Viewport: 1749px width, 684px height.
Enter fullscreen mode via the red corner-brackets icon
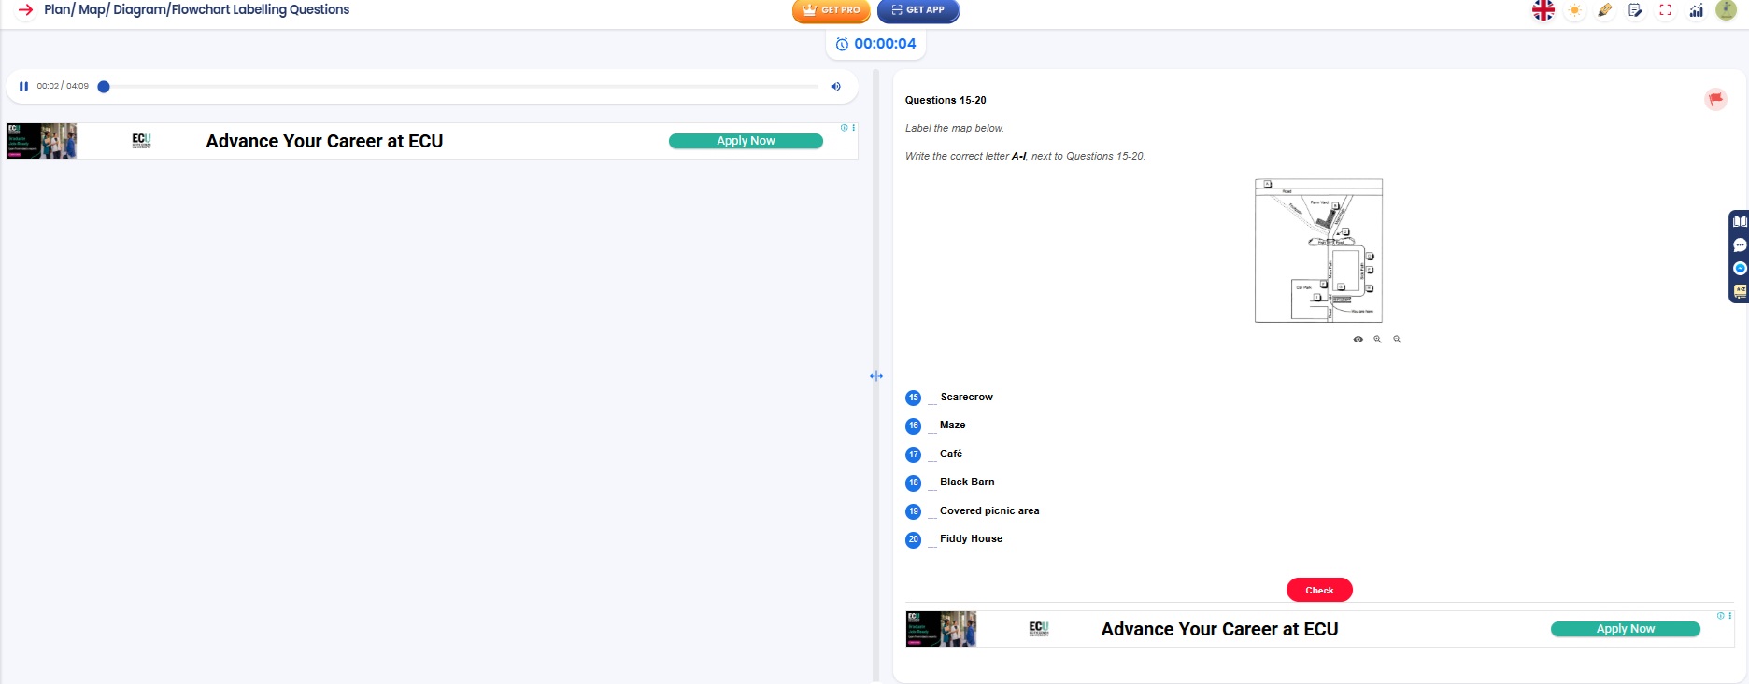[1665, 10]
